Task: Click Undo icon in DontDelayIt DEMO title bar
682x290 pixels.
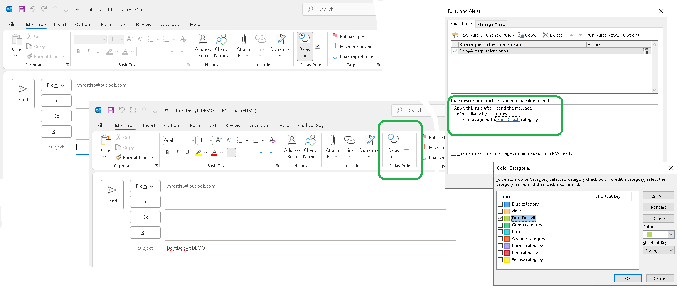Action: tap(122, 110)
